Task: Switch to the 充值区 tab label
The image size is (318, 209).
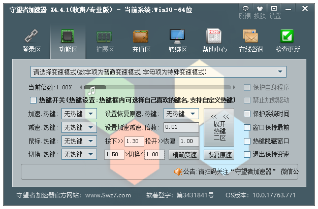Action: pos(141,49)
